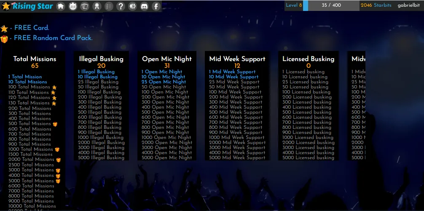Click gift icon next to 500 Total Missions
Viewport: 424px width, 211px height.
(x=55, y=124)
